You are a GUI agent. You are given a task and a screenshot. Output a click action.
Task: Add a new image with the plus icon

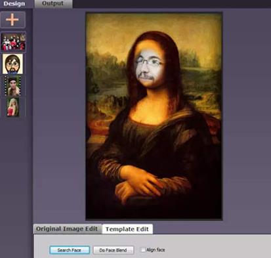tap(12, 20)
